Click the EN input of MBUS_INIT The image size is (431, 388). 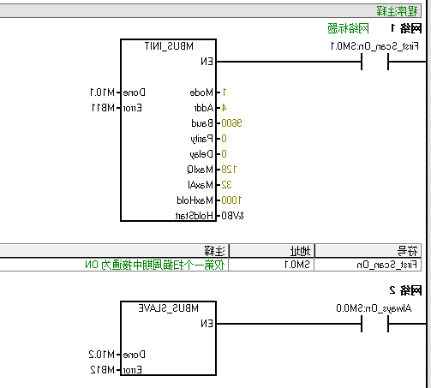[207, 62]
